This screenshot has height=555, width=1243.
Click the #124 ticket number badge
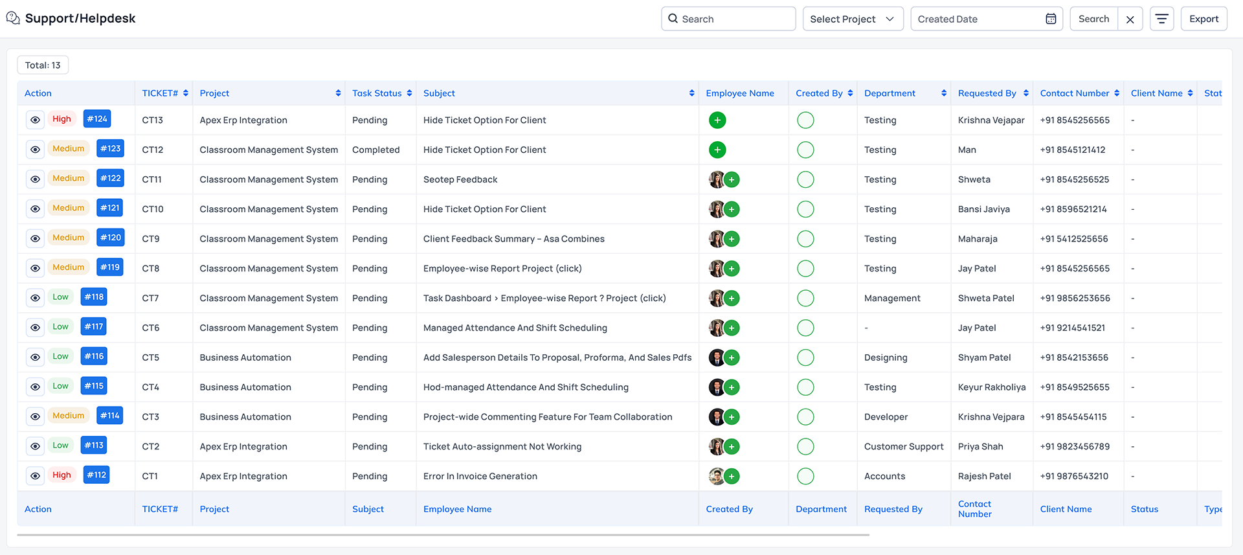[97, 119]
